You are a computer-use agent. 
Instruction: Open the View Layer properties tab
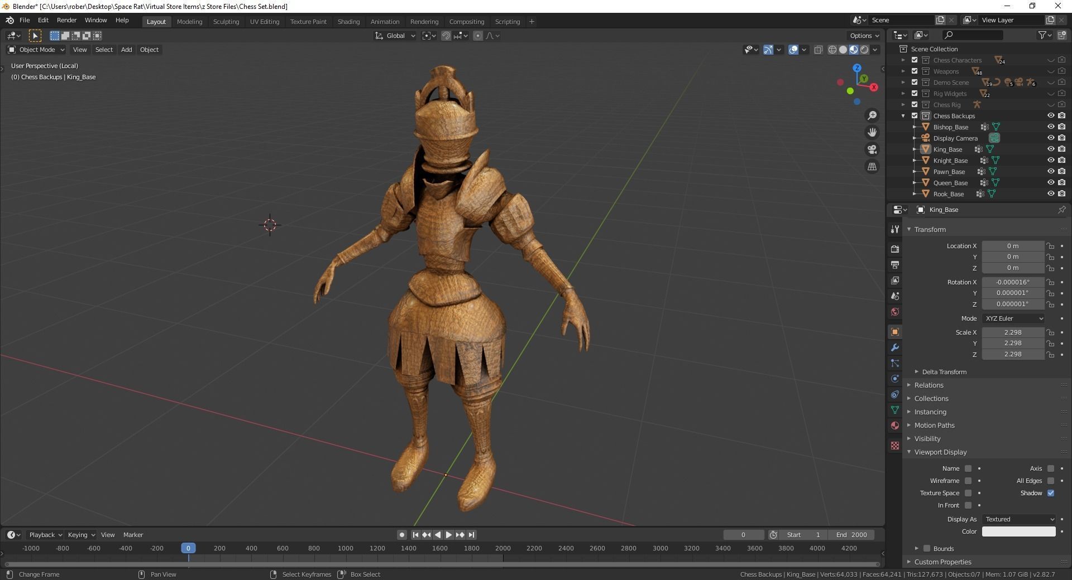(x=895, y=280)
